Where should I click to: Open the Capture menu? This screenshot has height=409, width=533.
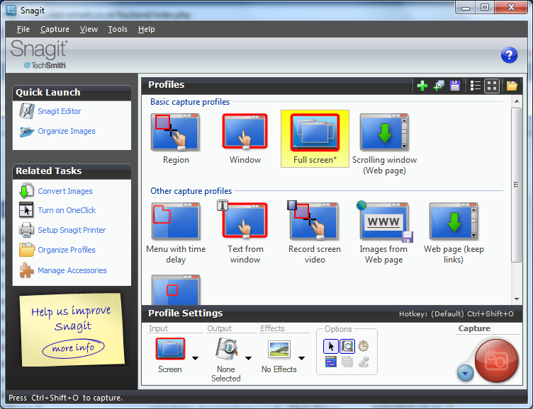point(55,29)
